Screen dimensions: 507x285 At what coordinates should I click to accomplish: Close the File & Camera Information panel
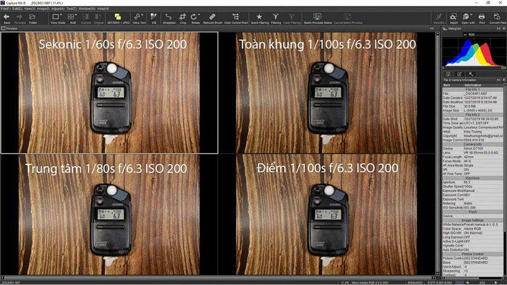click(x=504, y=80)
